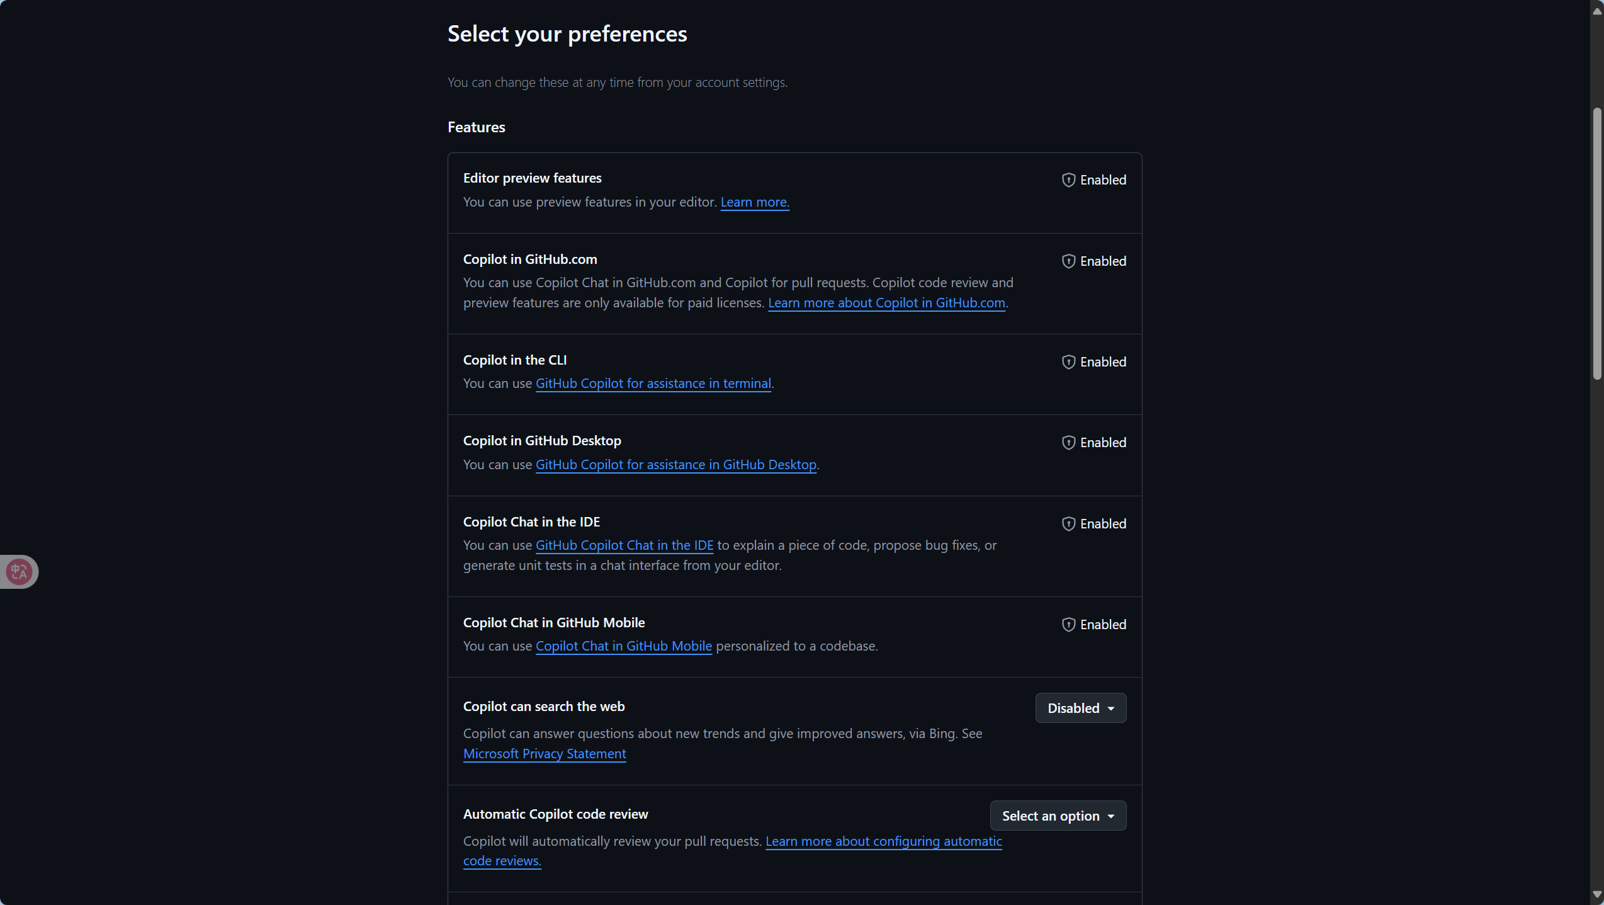Screen dimensions: 1604x905
Task: Click the Enabled label for Copilot in the CLI
Action: click(1103, 362)
